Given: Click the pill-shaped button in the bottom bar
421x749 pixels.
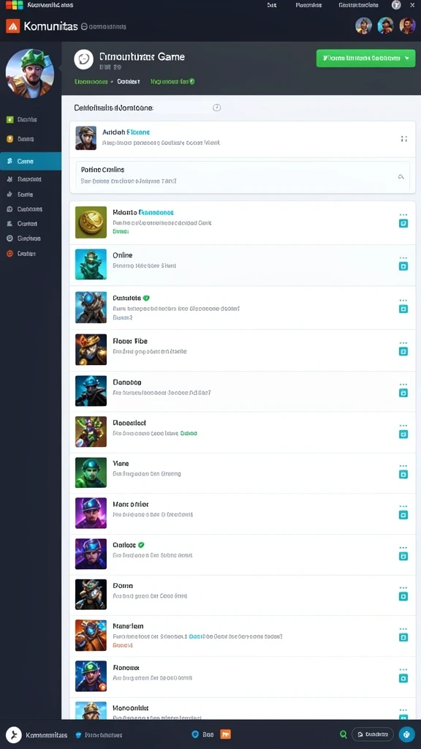Looking at the screenshot, I should coord(372,734).
